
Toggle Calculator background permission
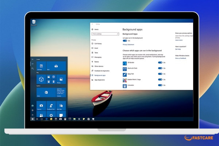pyautogui.click(x=160, y=85)
